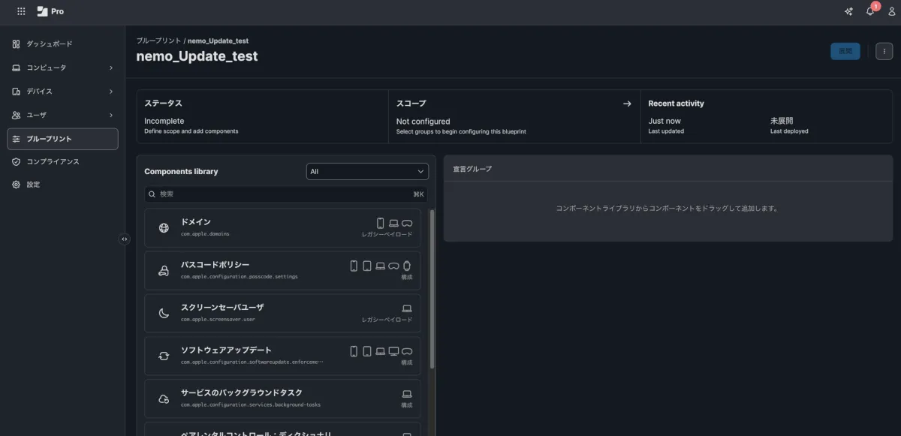
Task: Open 設定 in the sidebar
Action: [33, 185]
